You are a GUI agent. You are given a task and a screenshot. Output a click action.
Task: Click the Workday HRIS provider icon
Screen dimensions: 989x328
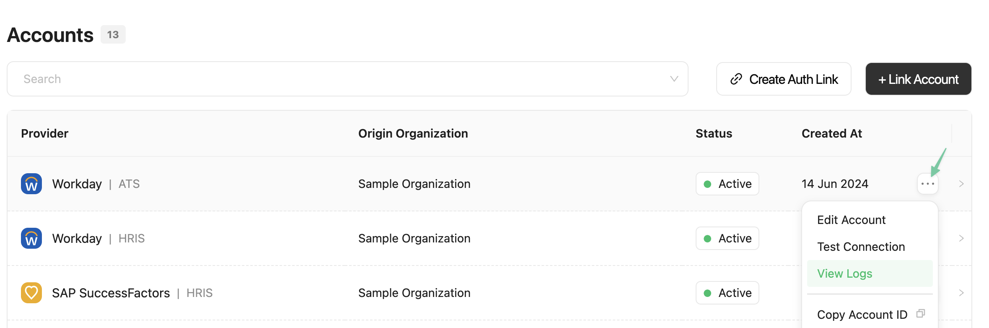coord(31,238)
